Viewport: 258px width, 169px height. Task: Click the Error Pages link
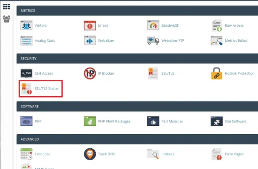click(x=234, y=154)
